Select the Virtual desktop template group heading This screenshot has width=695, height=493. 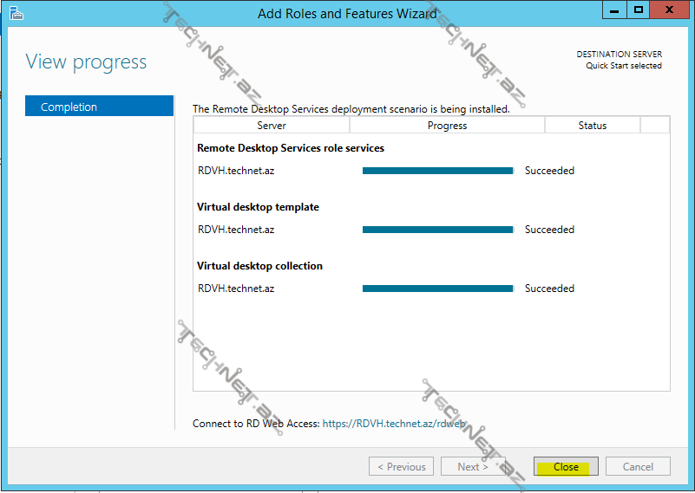[258, 207]
